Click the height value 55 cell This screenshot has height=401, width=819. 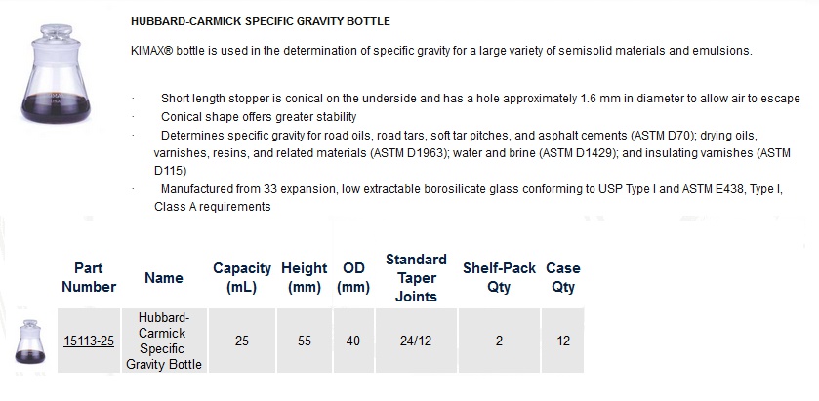pos(304,341)
